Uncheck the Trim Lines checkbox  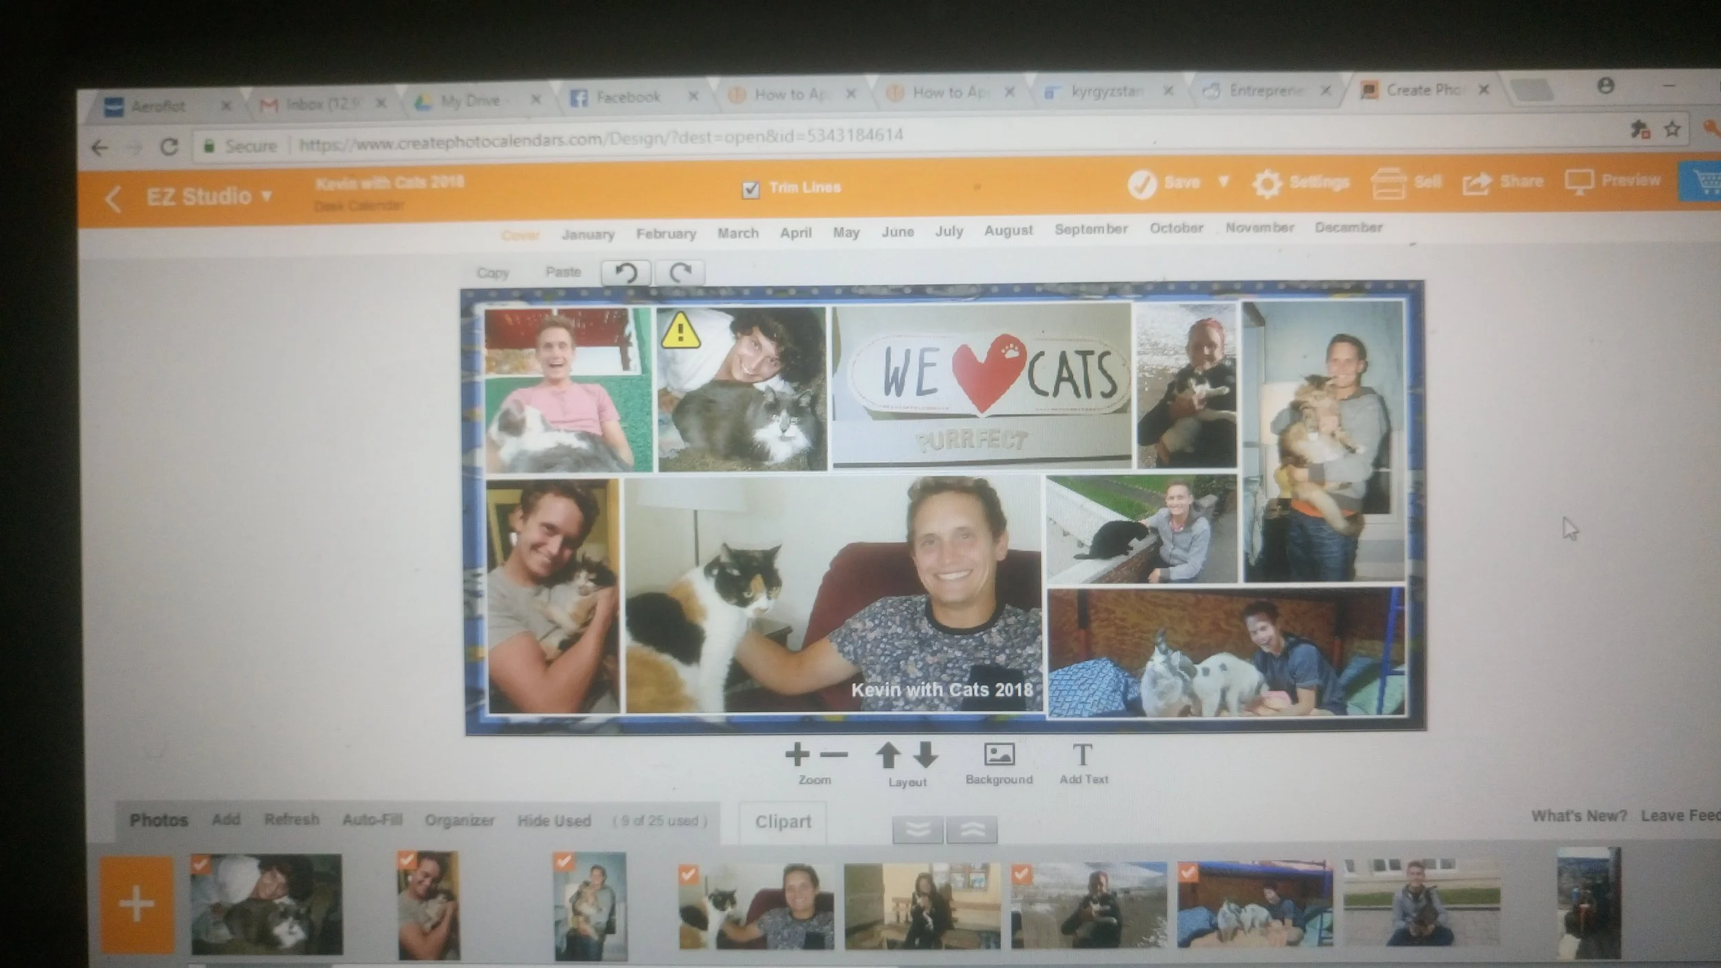coord(751,189)
